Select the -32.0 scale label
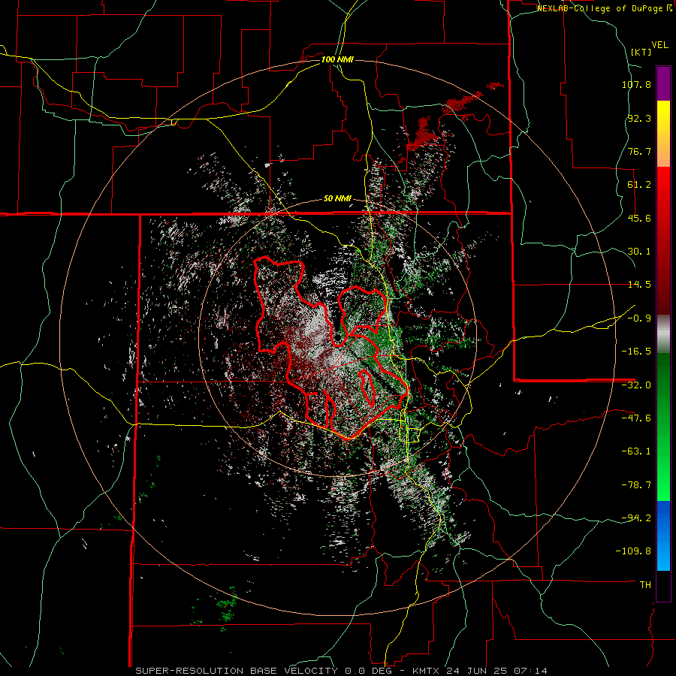This screenshot has width=676, height=676. (x=636, y=385)
